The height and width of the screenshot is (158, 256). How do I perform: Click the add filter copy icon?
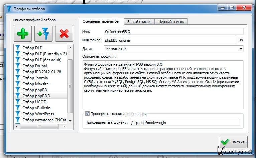pos(43,34)
